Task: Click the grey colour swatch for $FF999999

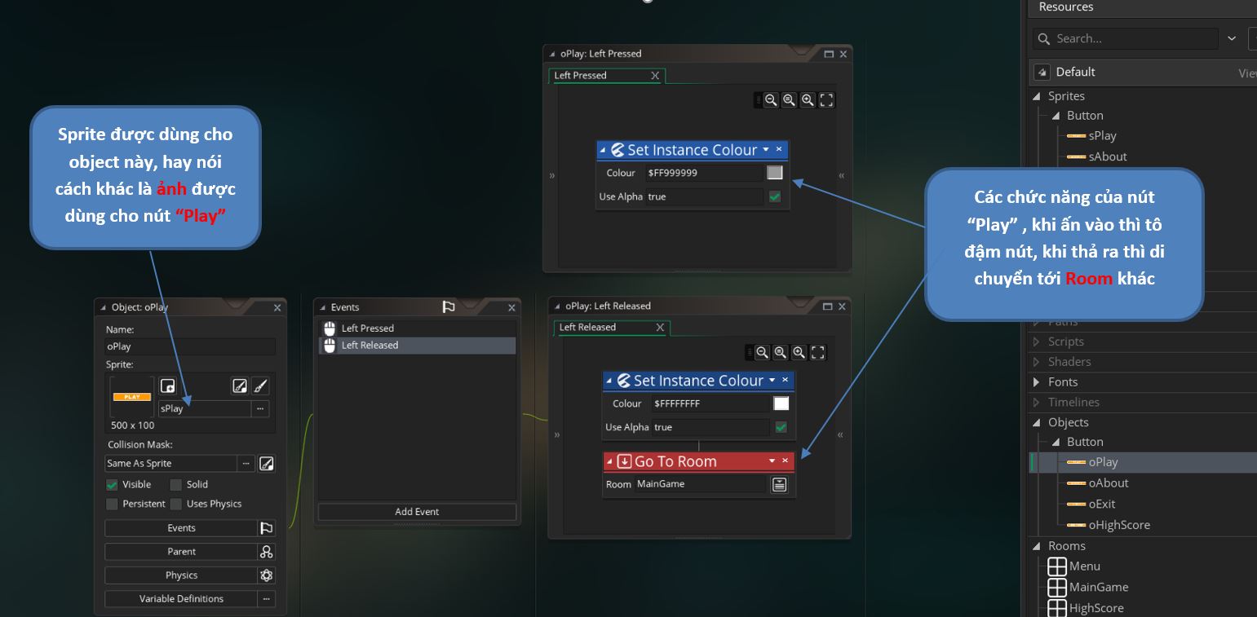Action: [x=775, y=173]
